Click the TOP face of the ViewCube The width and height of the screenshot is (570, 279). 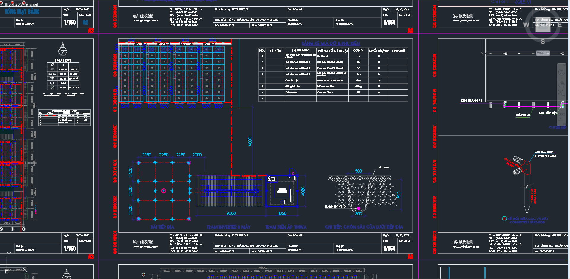click(x=543, y=24)
